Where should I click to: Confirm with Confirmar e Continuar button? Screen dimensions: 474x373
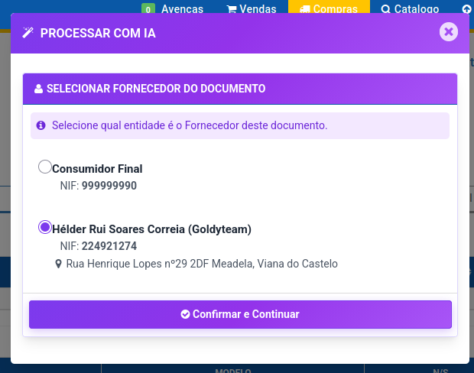240,314
